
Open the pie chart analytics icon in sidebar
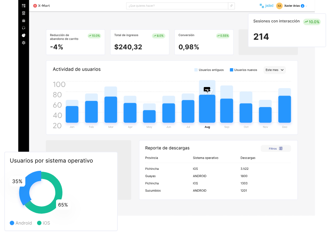24,35
